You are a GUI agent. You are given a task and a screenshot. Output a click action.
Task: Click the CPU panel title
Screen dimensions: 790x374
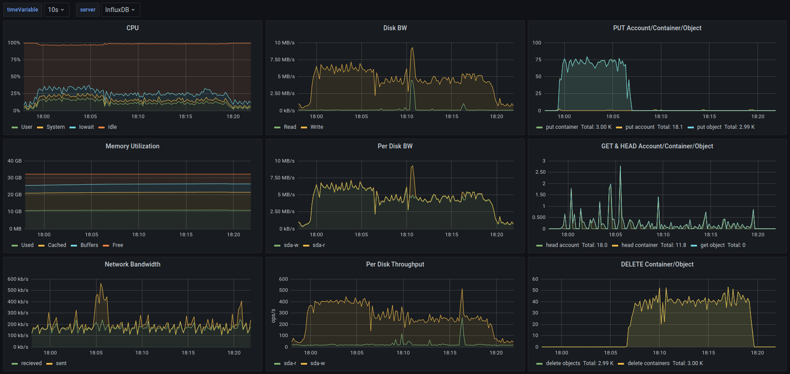click(x=132, y=28)
